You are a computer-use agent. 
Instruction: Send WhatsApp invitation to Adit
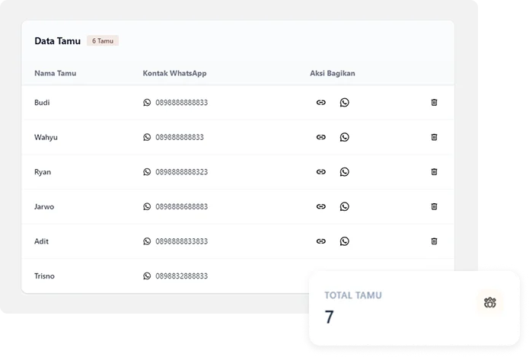(x=344, y=241)
